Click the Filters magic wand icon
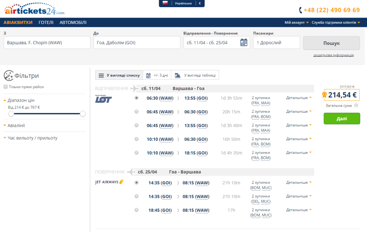Image resolution: width=367 pixels, height=232 pixels. [x=9, y=75]
